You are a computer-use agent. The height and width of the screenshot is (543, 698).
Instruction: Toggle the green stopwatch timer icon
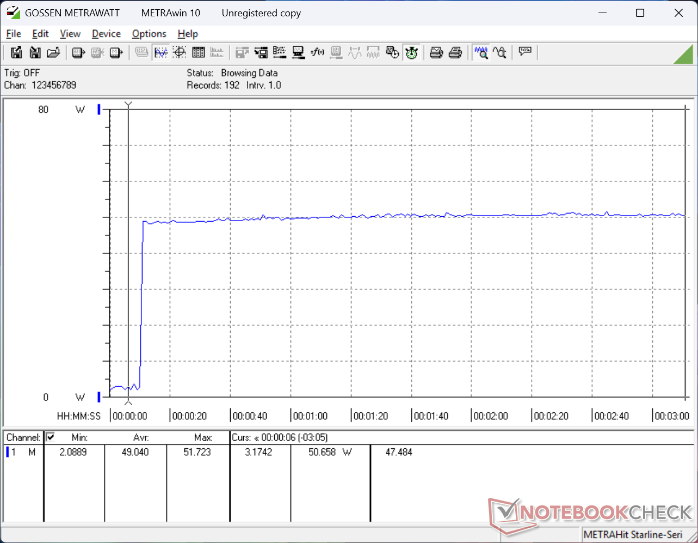[x=411, y=52]
